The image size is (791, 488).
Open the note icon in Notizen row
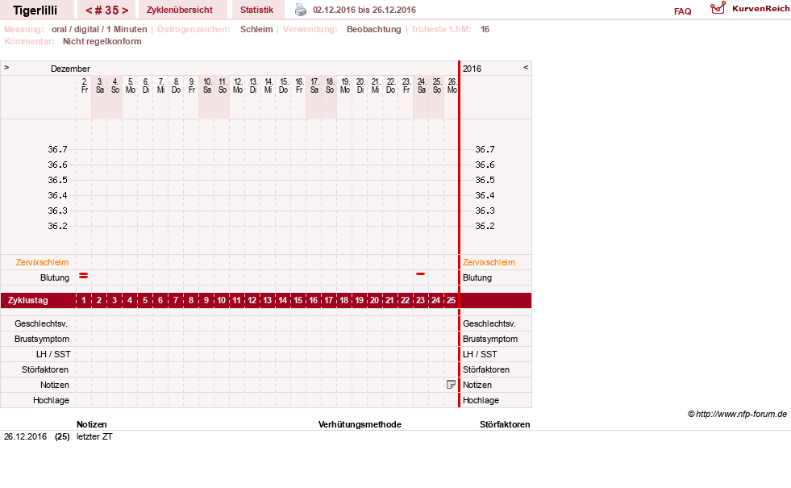click(x=451, y=385)
